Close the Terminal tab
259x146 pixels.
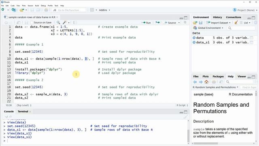click(x=30, y=112)
